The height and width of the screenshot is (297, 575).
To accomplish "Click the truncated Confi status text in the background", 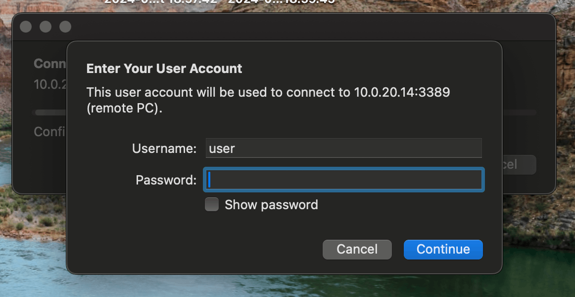I will [x=50, y=131].
